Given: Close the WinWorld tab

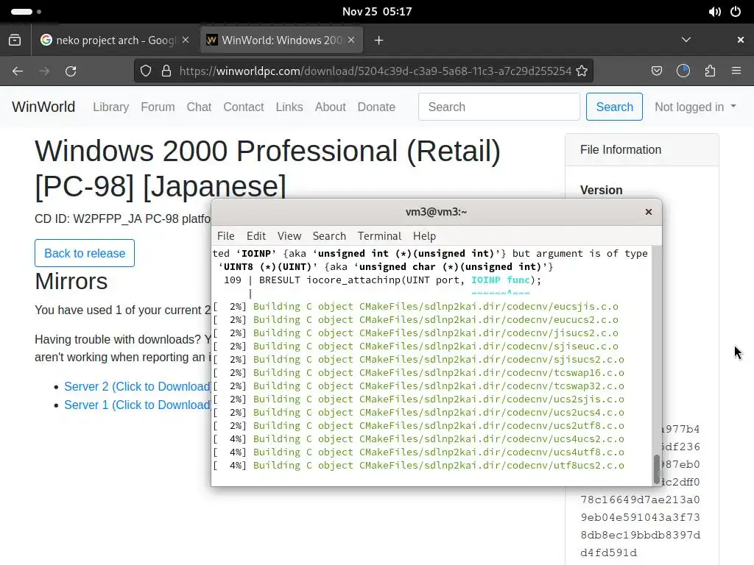Looking at the screenshot, I should [x=351, y=40].
